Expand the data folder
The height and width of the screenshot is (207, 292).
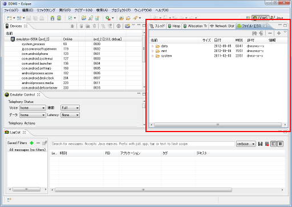(x=152, y=46)
